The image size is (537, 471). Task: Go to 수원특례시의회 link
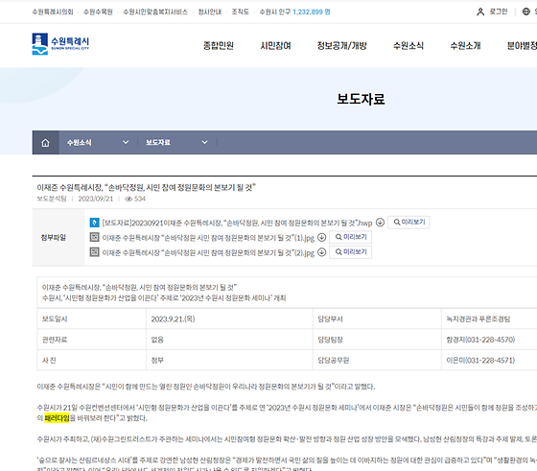click(53, 12)
